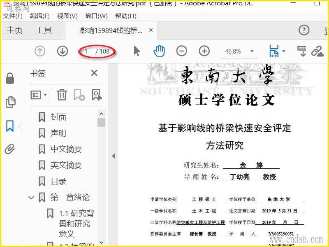
Task: Open the page thumbnails panel
Action: click(10, 102)
